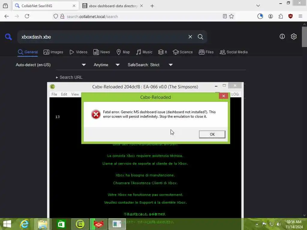List all tabs with the chevron

coord(258,6)
